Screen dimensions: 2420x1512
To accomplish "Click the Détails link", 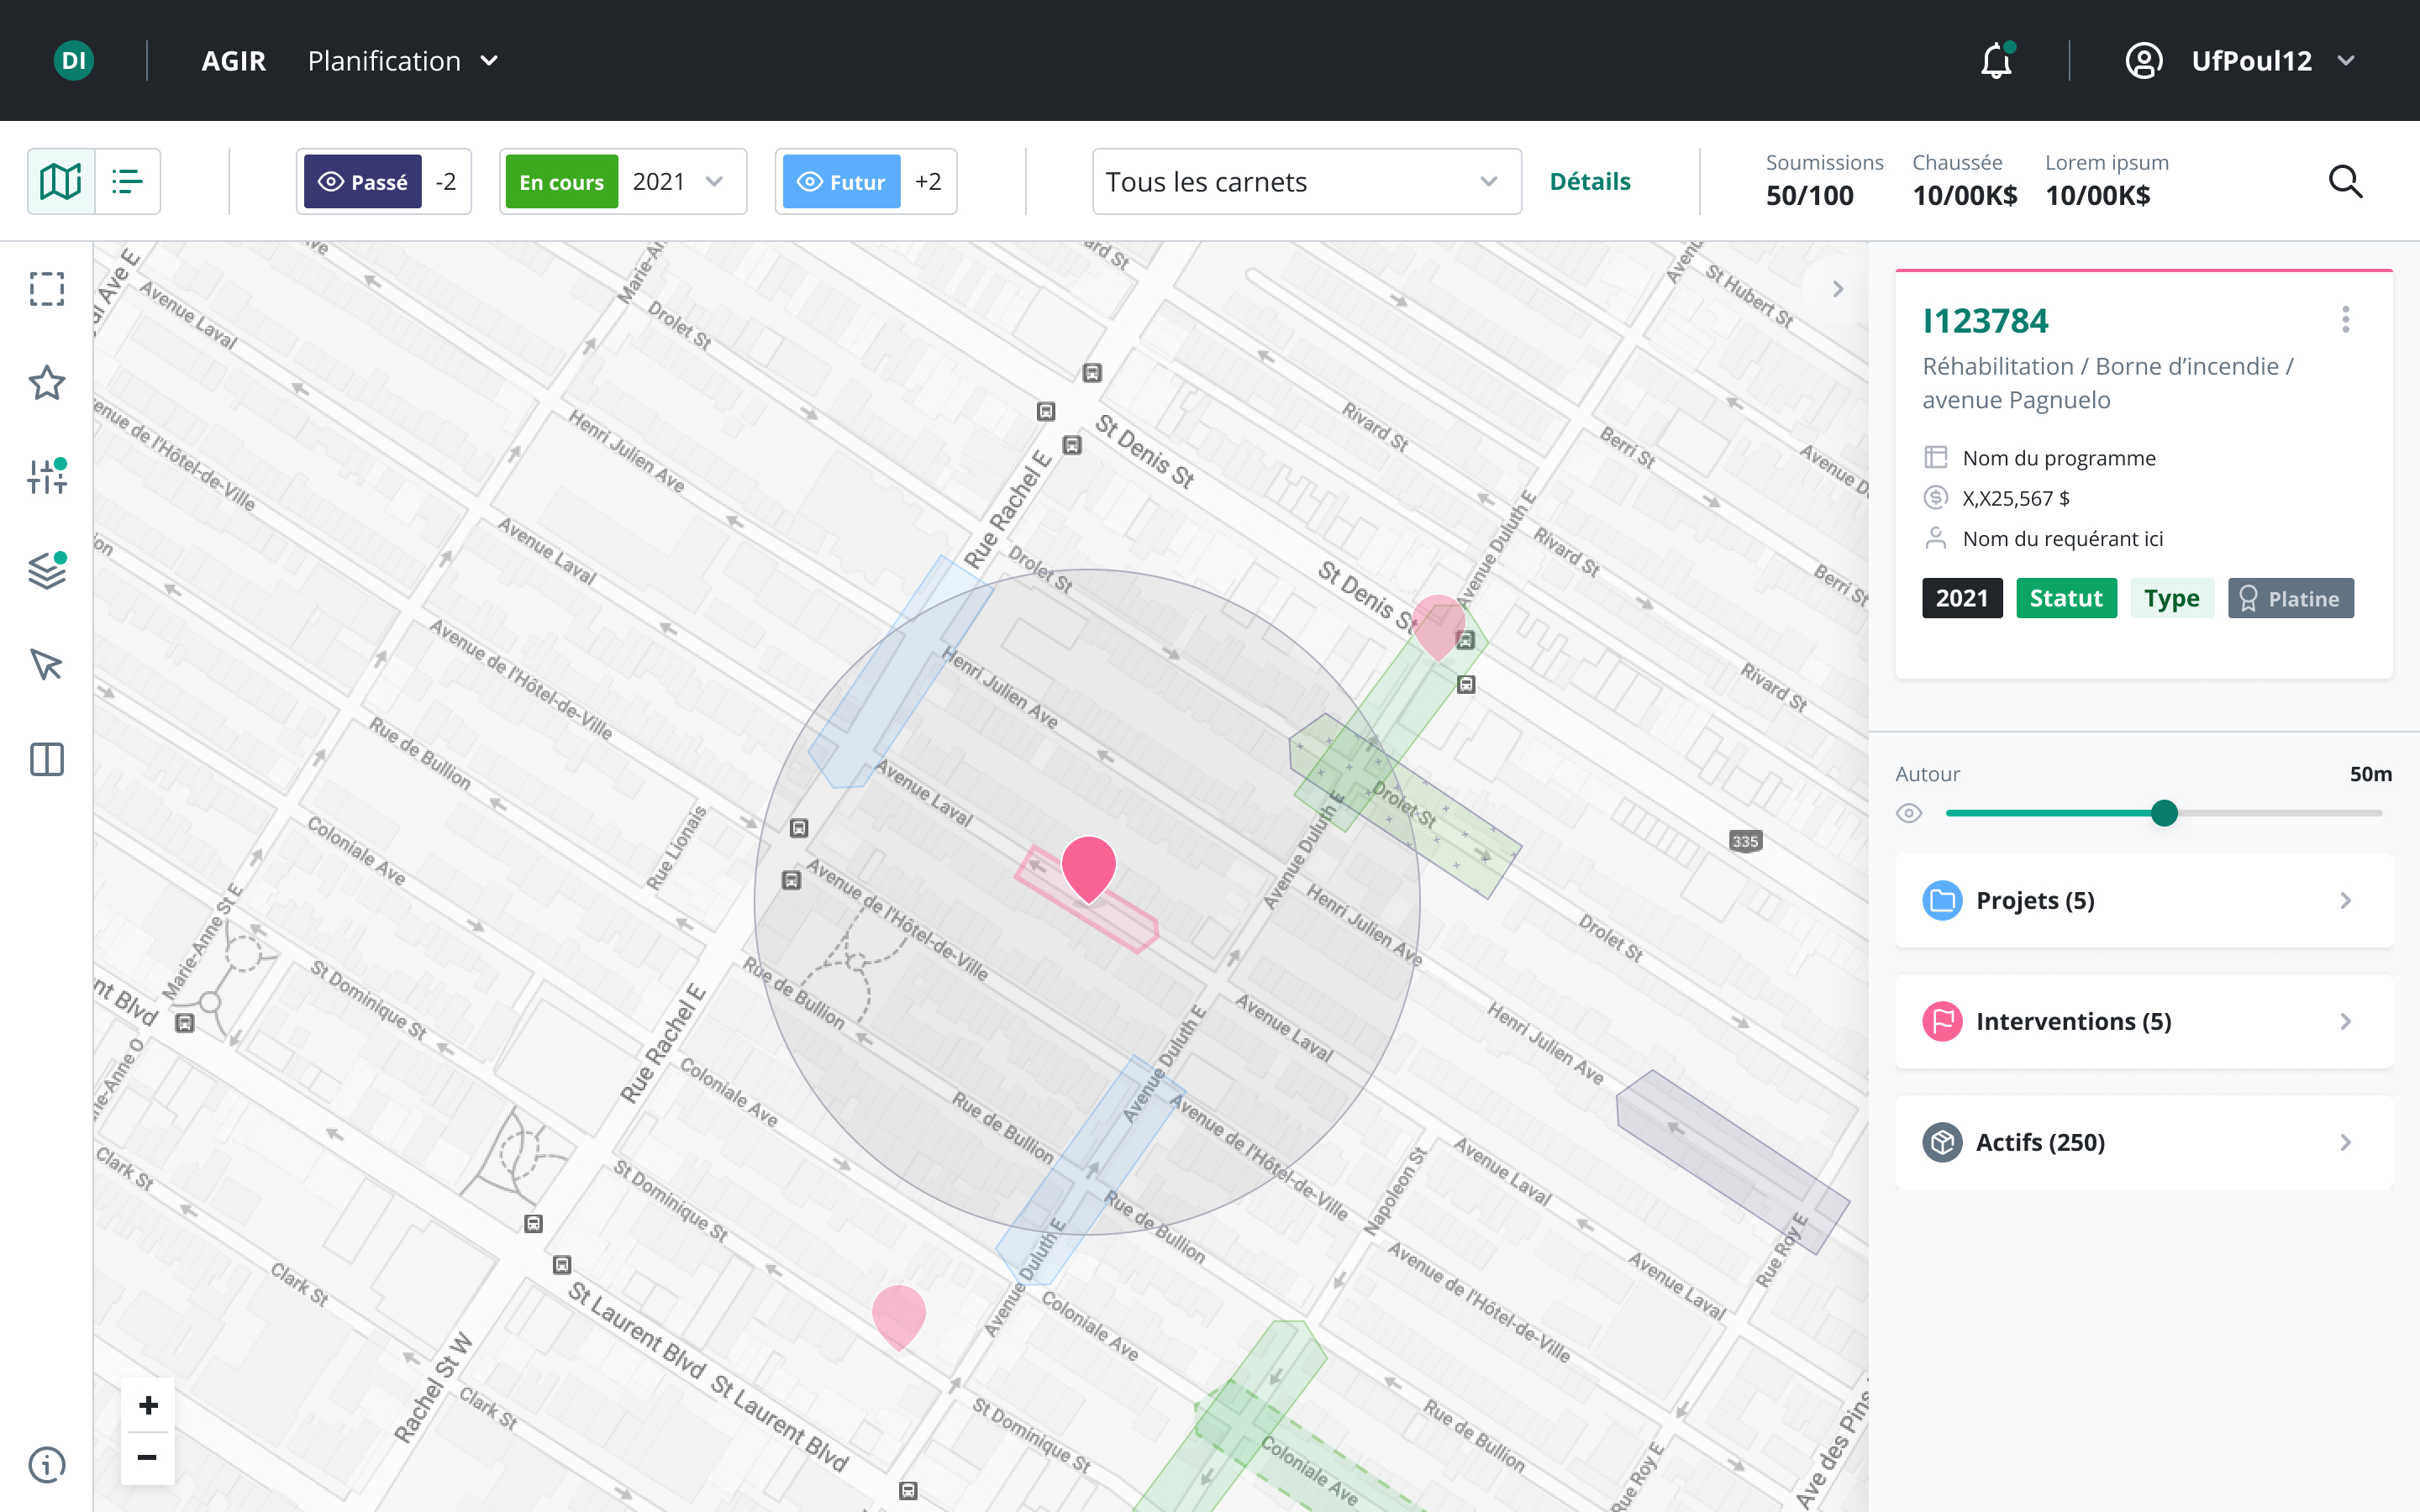I will [1590, 181].
